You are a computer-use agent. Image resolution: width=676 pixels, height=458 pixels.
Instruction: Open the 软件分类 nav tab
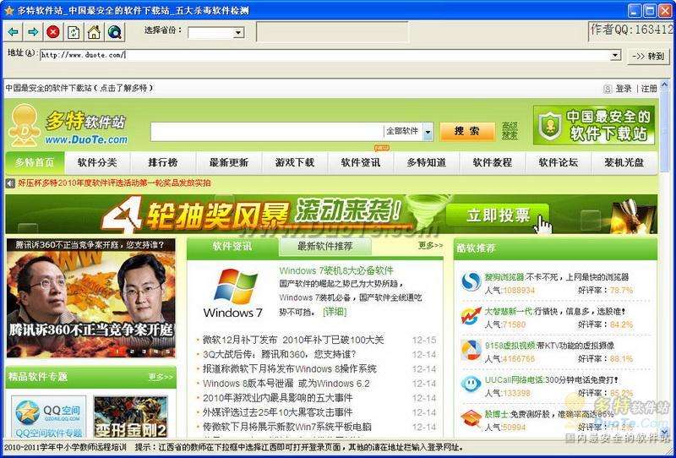(97, 162)
